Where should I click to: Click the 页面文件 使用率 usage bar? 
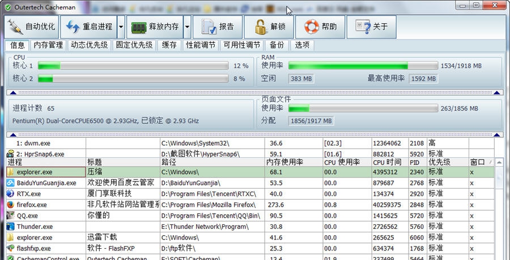[x=363, y=108]
